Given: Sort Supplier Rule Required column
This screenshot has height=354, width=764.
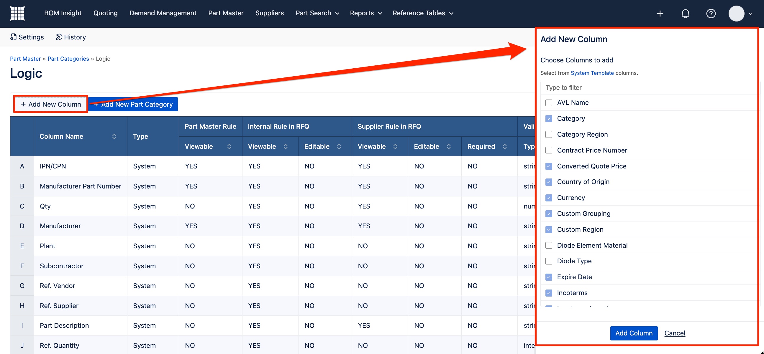Looking at the screenshot, I should tap(505, 146).
